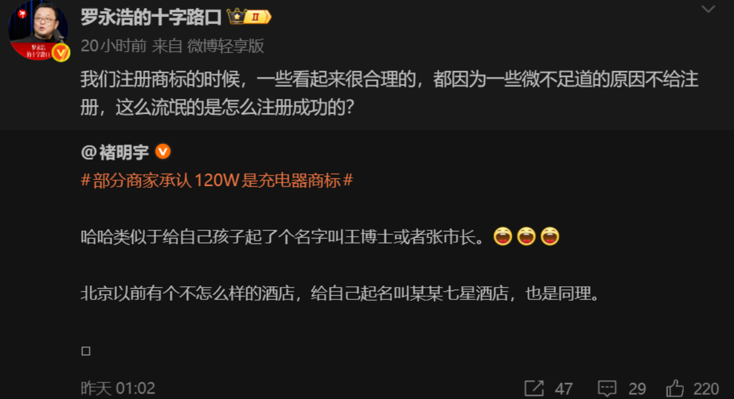
Task: Open 罗永浩的十字路口 profile avatar
Action: pyautogui.click(x=38, y=30)
